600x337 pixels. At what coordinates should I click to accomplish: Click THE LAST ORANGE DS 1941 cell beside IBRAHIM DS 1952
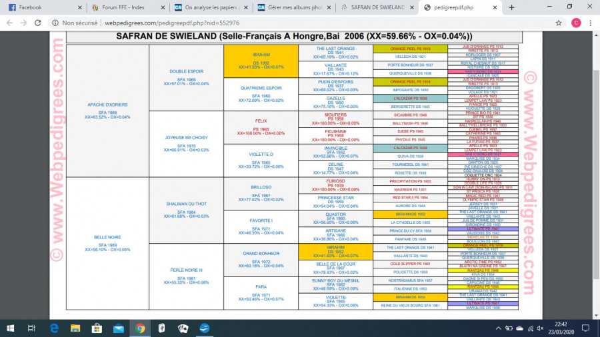335,53
